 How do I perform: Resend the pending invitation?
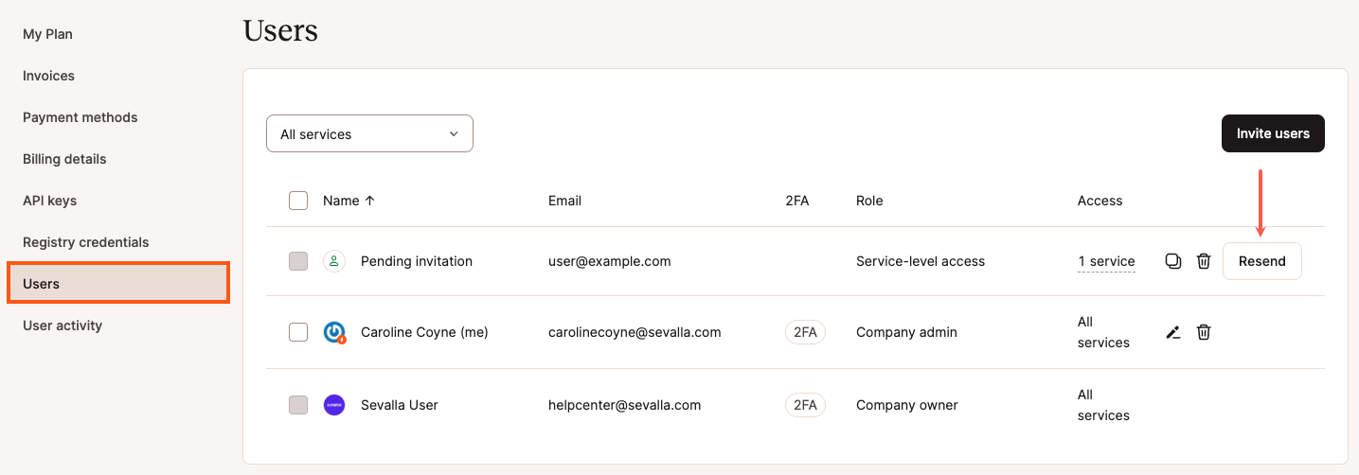[x=1261, y=261]
